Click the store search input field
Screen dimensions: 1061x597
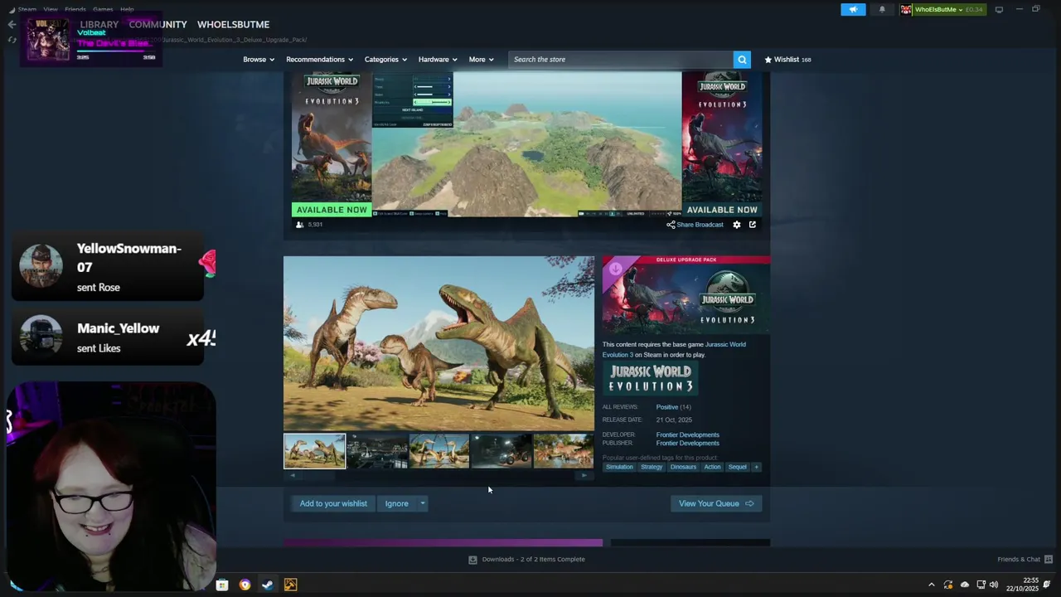click(621, 60)
